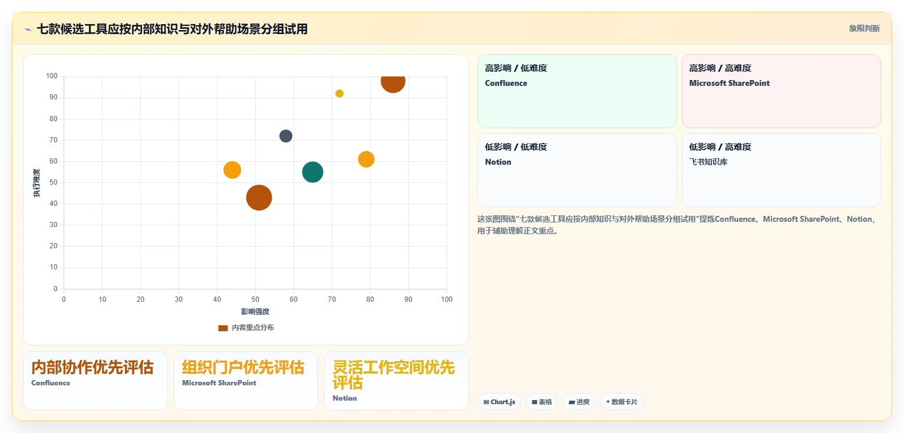Open the Chart.js chip
Screen dimensions: 904x433
[499, 402]
